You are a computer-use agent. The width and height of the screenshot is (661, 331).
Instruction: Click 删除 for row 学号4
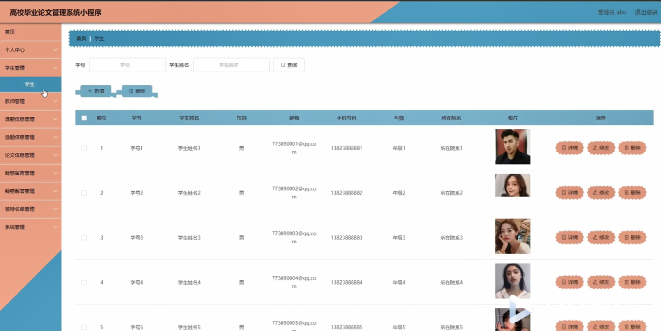[x=632, y=282]
